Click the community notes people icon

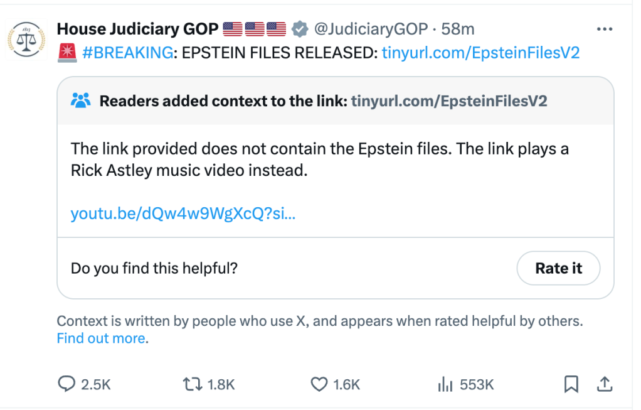tap(82, 100)
